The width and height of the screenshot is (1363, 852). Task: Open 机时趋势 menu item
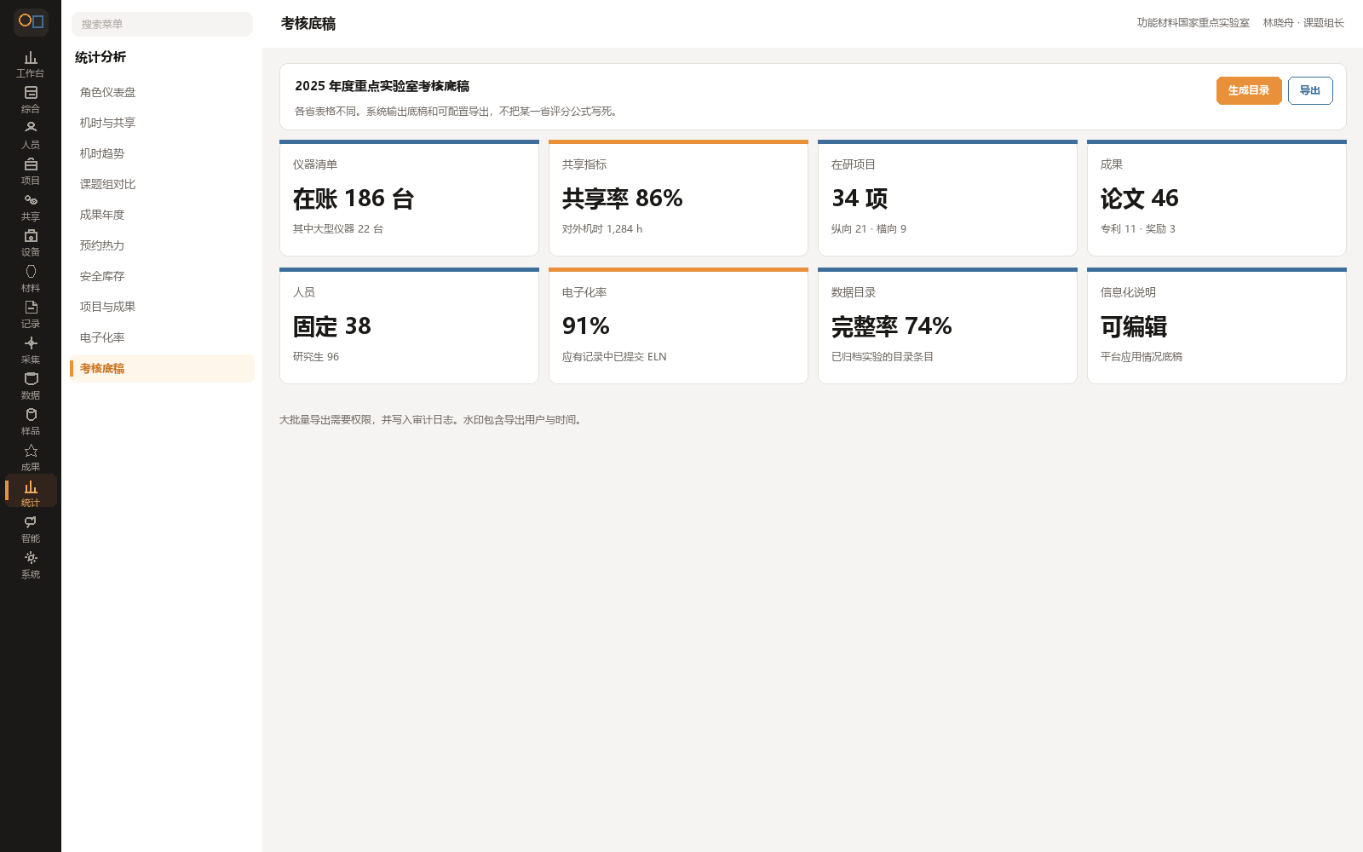[x=162, y=153]
